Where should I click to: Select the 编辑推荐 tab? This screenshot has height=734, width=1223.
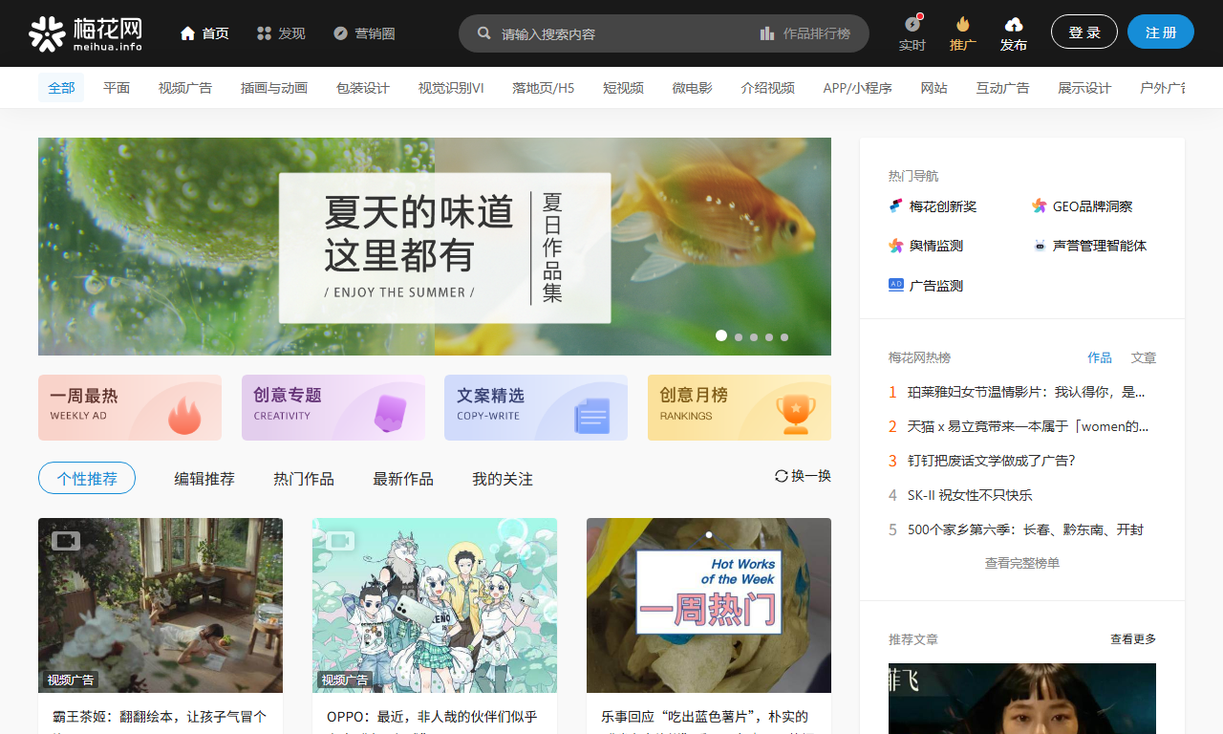tap(204, 479)
